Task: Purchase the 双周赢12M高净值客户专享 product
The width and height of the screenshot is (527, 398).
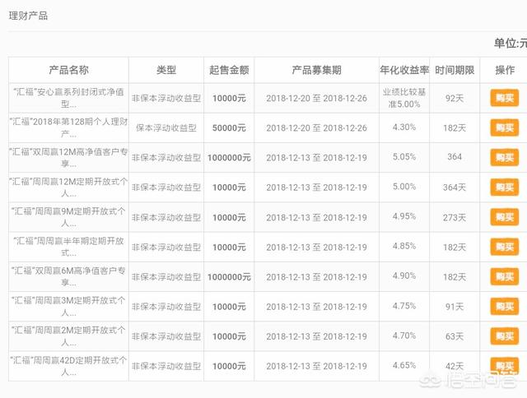Action: click(x=505, y=157)
